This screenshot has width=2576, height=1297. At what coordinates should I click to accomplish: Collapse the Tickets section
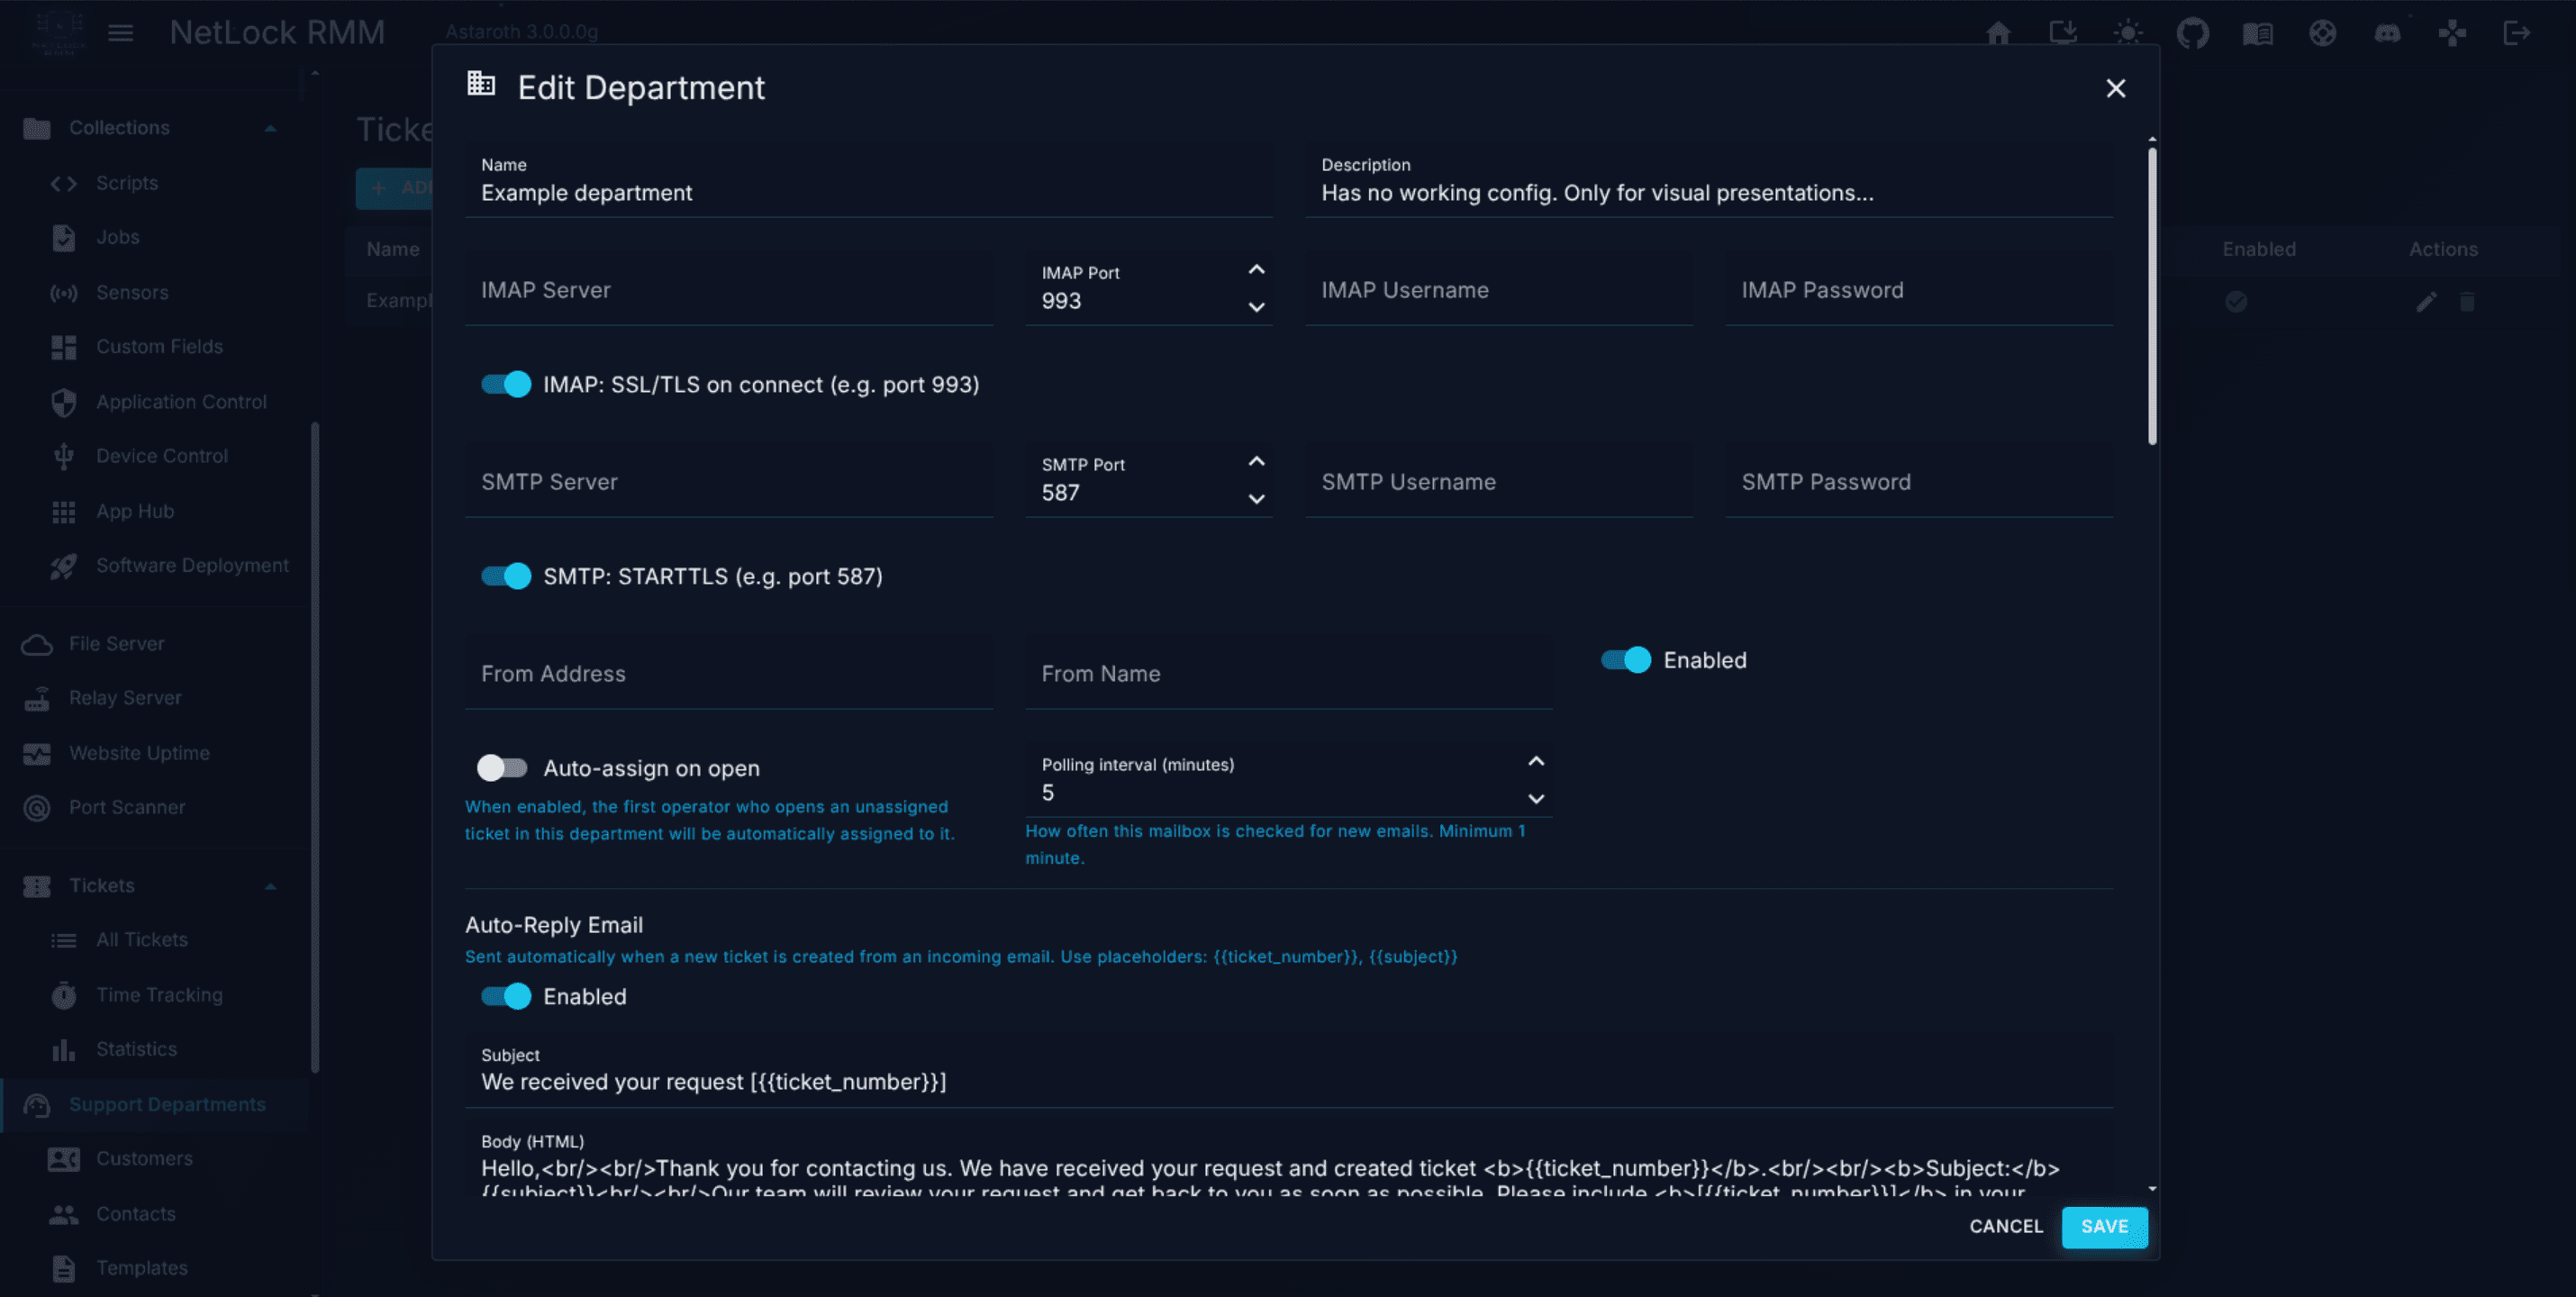[x=270, y=886]
